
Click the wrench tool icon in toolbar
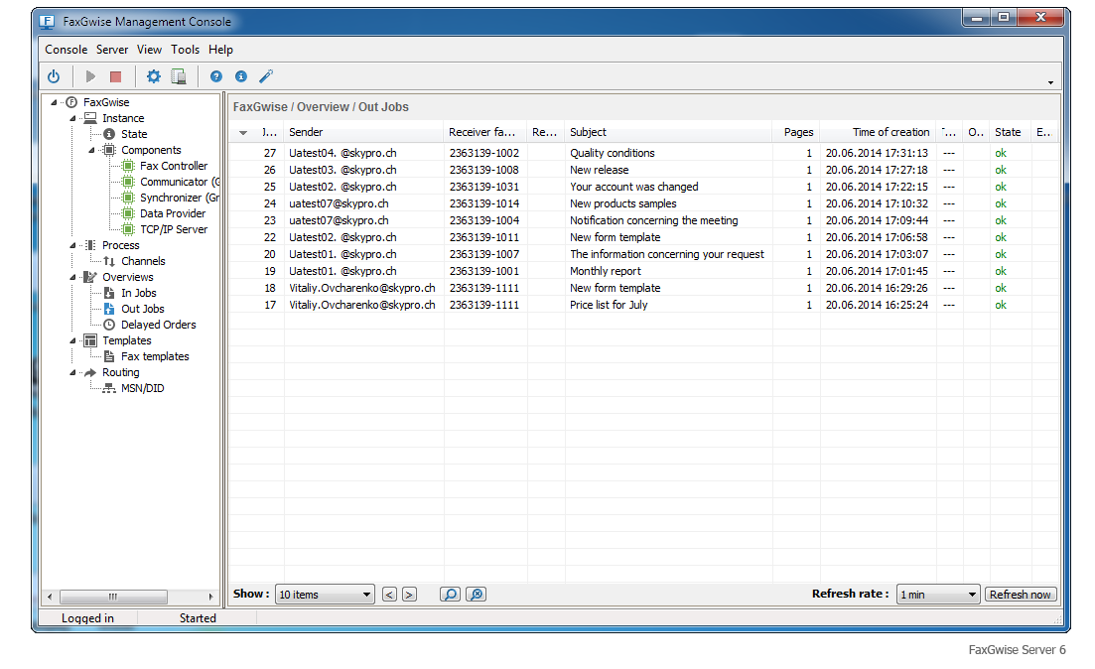[x=266, y=76]
